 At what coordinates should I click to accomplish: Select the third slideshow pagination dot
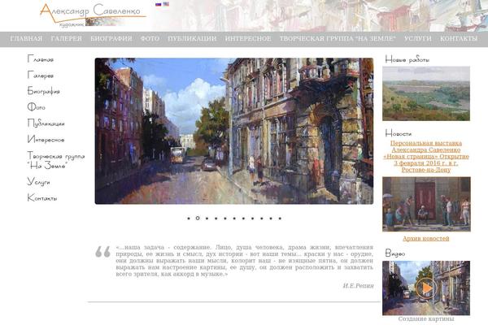(207, 219)
